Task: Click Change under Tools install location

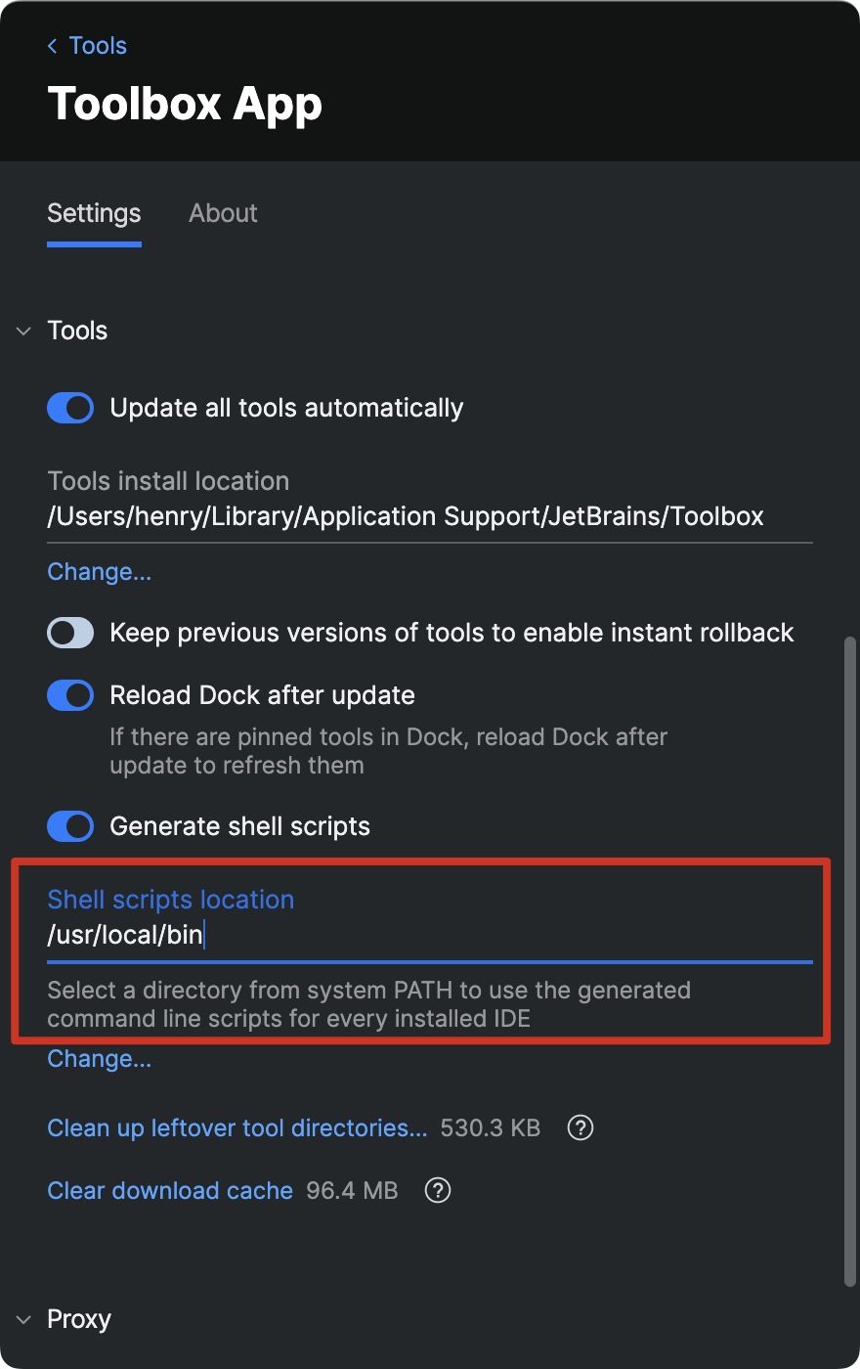Action: click(x=99, y=571)
